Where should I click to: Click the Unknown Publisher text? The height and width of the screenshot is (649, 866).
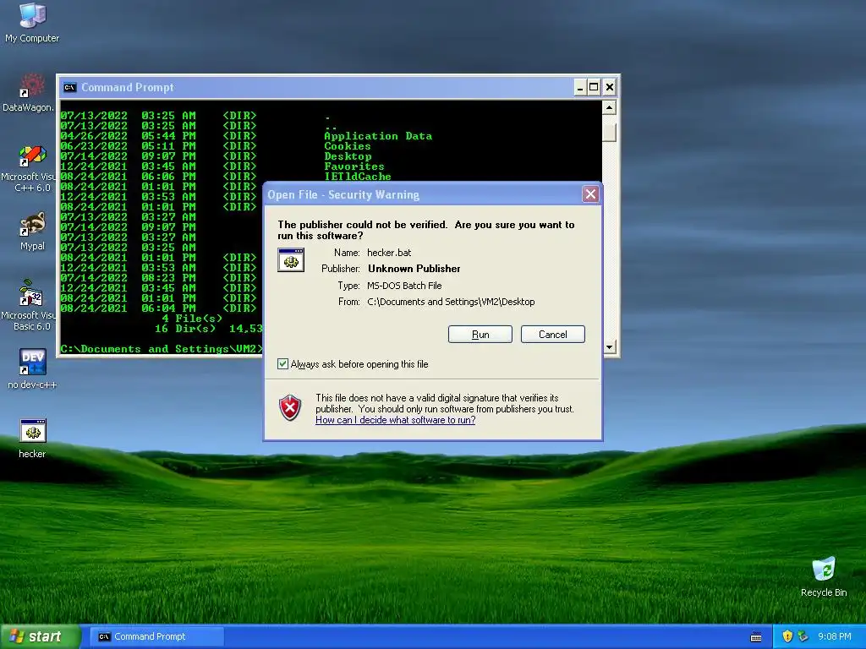[x=414, y=269]
